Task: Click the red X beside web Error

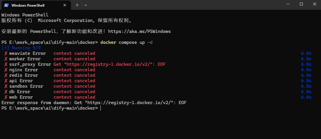Action: [x=6, y=97]
